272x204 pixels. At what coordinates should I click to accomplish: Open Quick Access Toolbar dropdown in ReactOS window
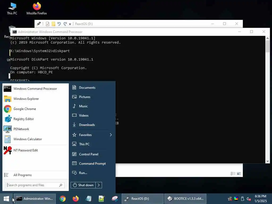pos(70,24)
